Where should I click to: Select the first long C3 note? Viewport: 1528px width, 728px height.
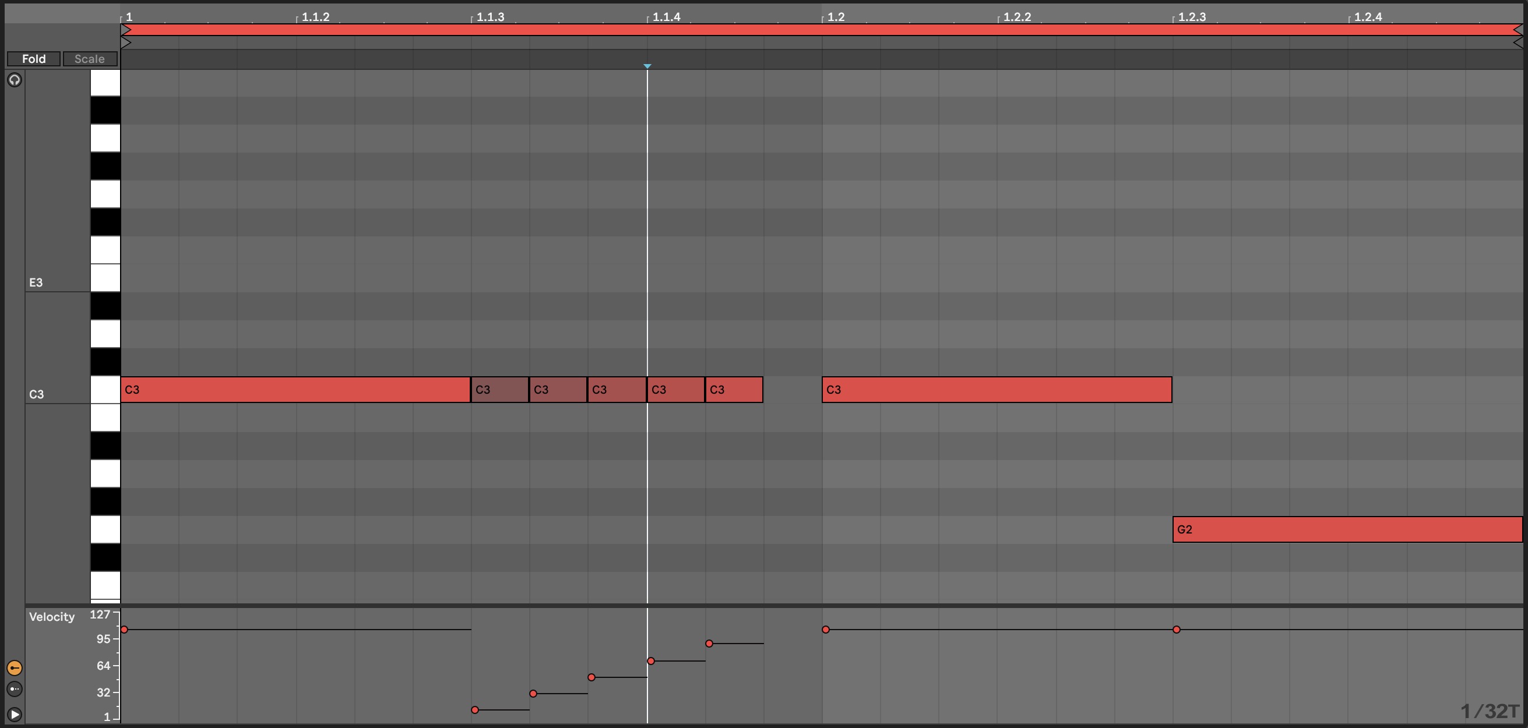point(295,390)
